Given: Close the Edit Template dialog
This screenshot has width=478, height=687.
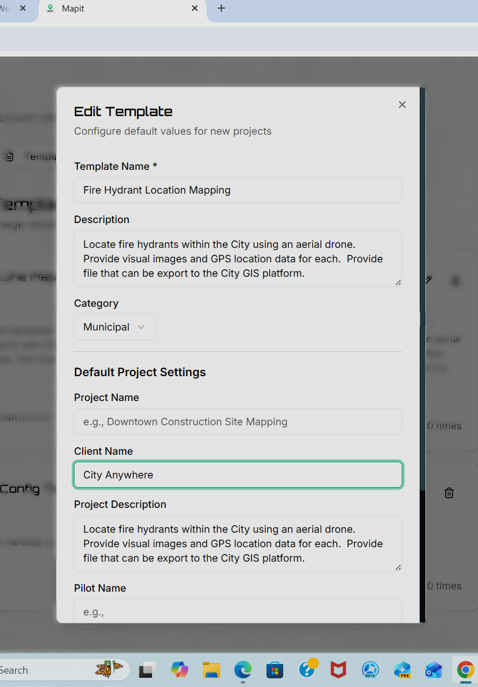Looking at the screenshot, I should [x=402, y=105].
